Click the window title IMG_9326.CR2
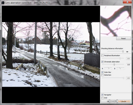The image size is (133, 105). tap(41, 3)
